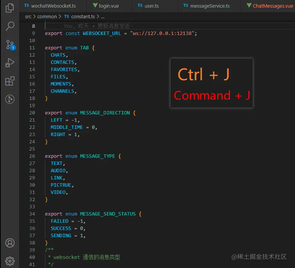Open the Run and Debug view
The height and width of the screenshot is (268, 295).
point(10,63)
